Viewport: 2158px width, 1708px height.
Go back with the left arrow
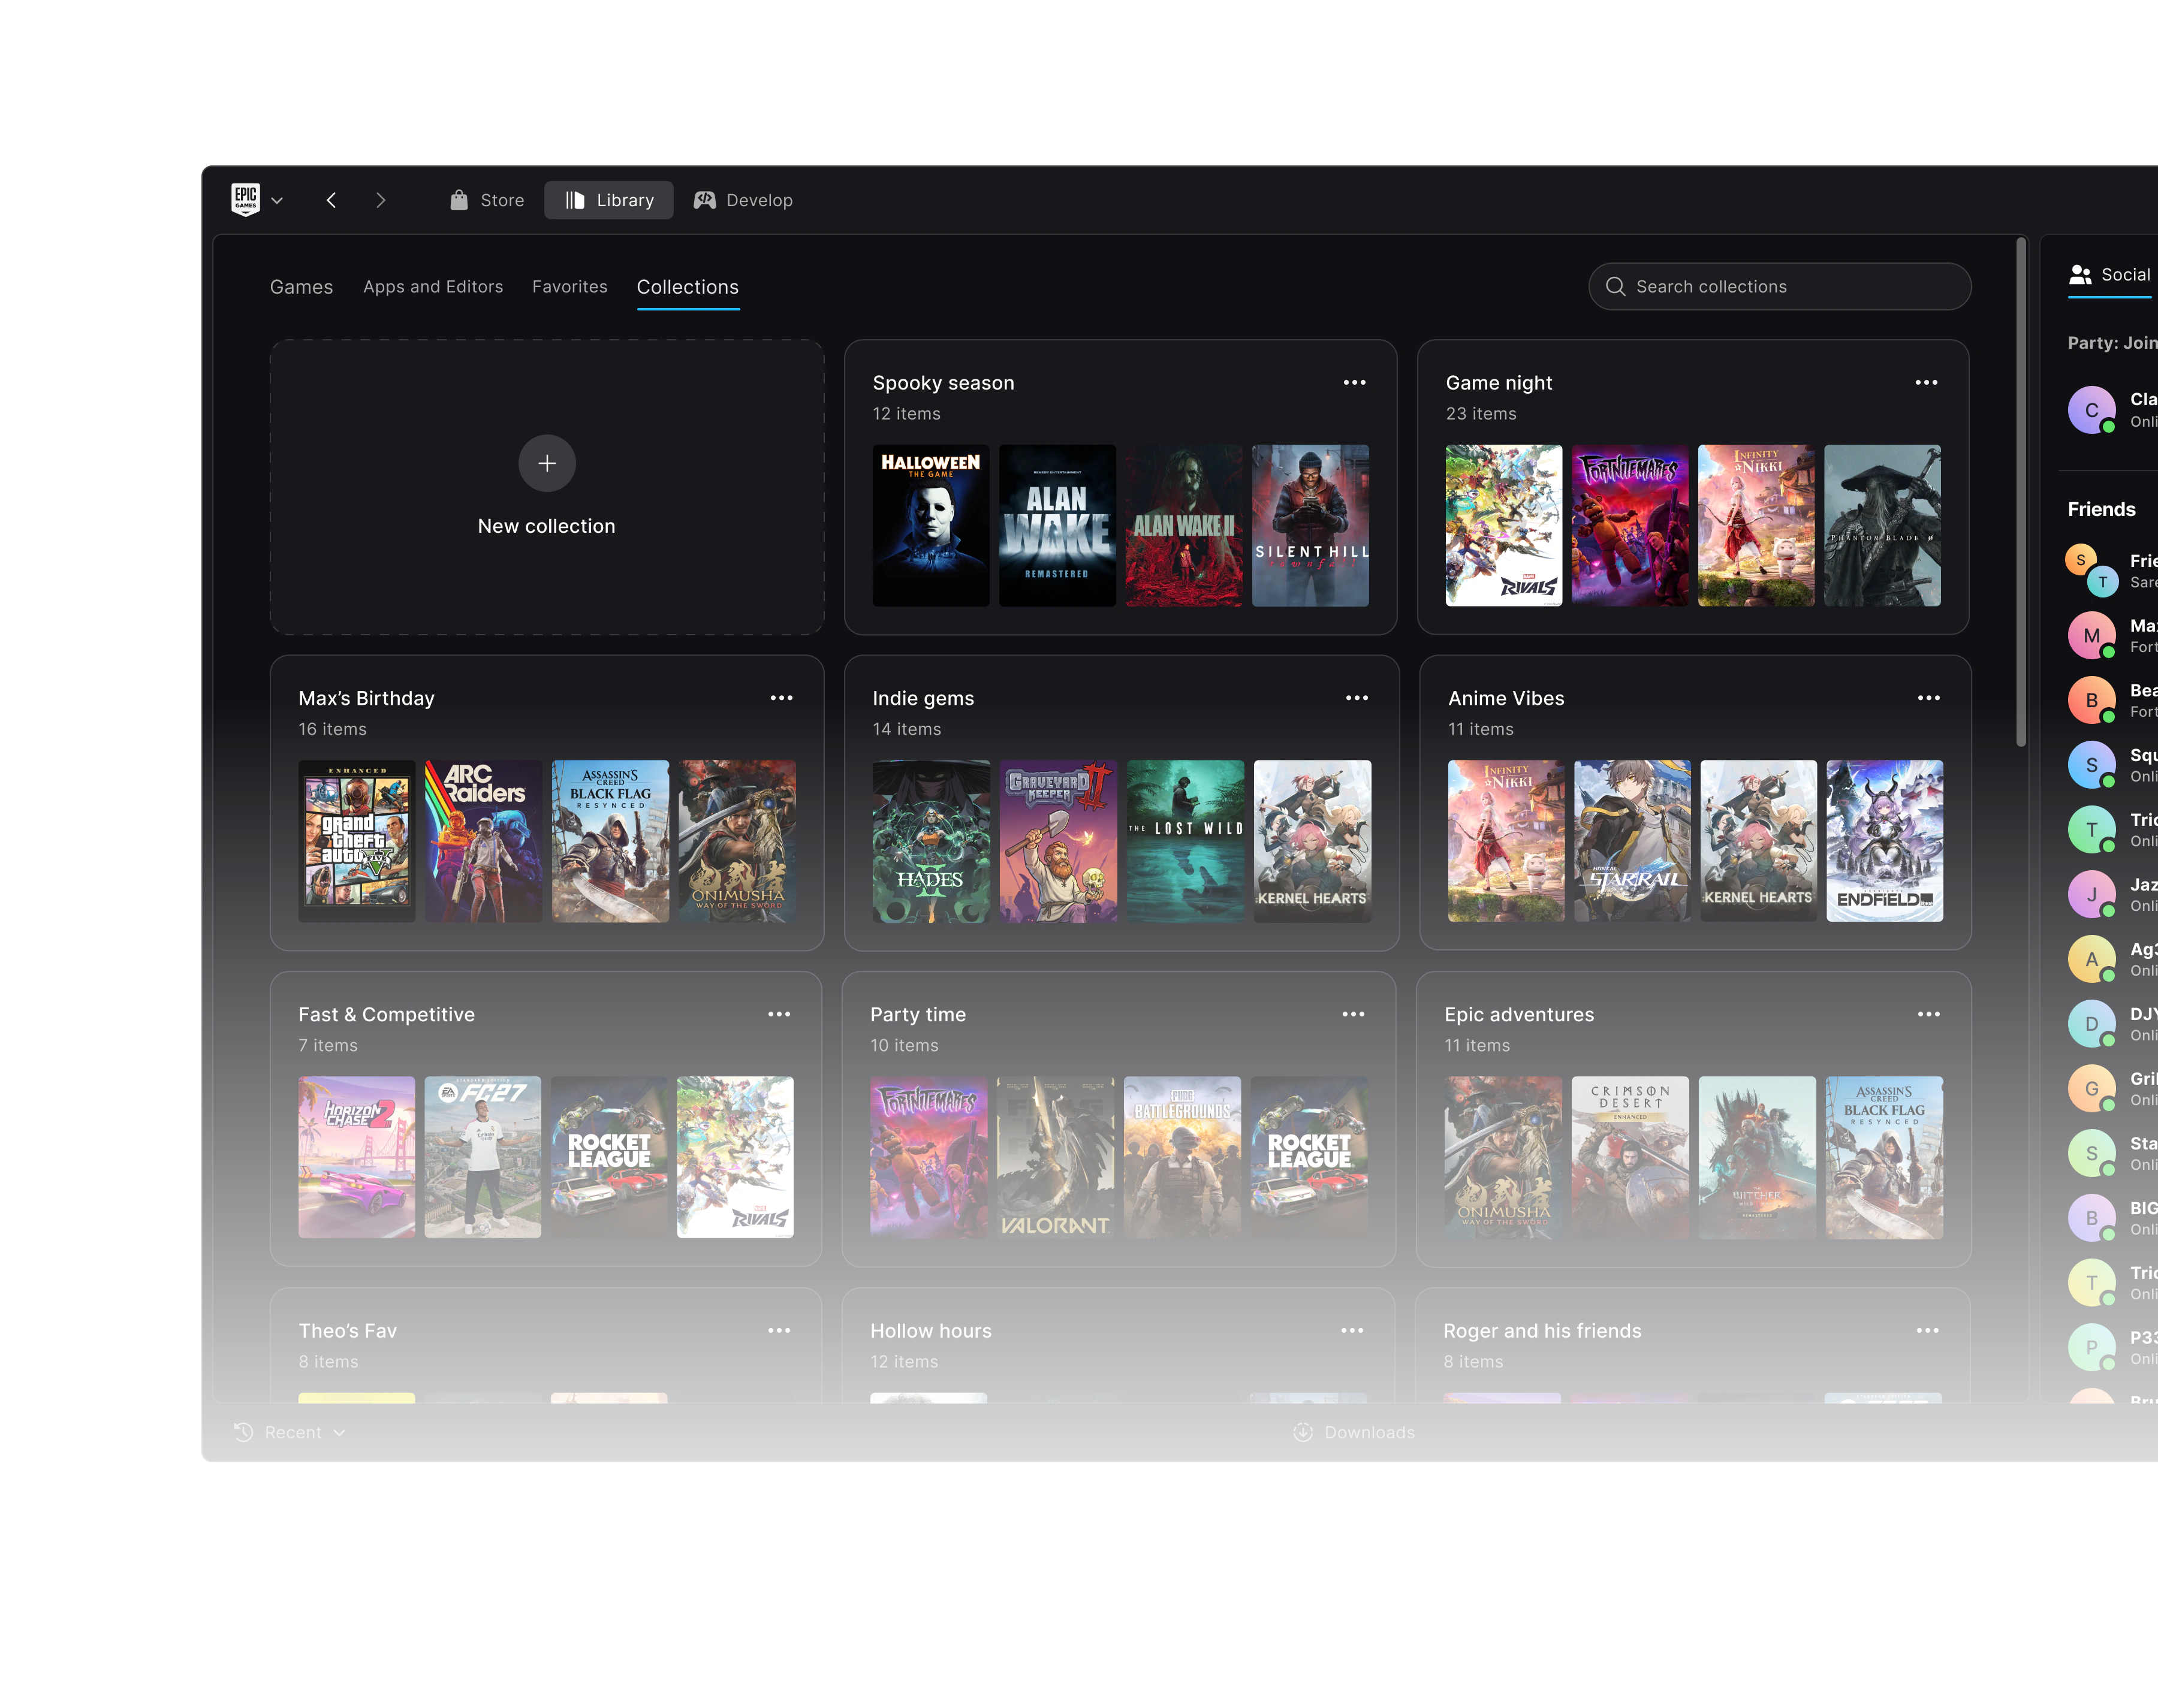pyautogui.click(x=331, y=200)
